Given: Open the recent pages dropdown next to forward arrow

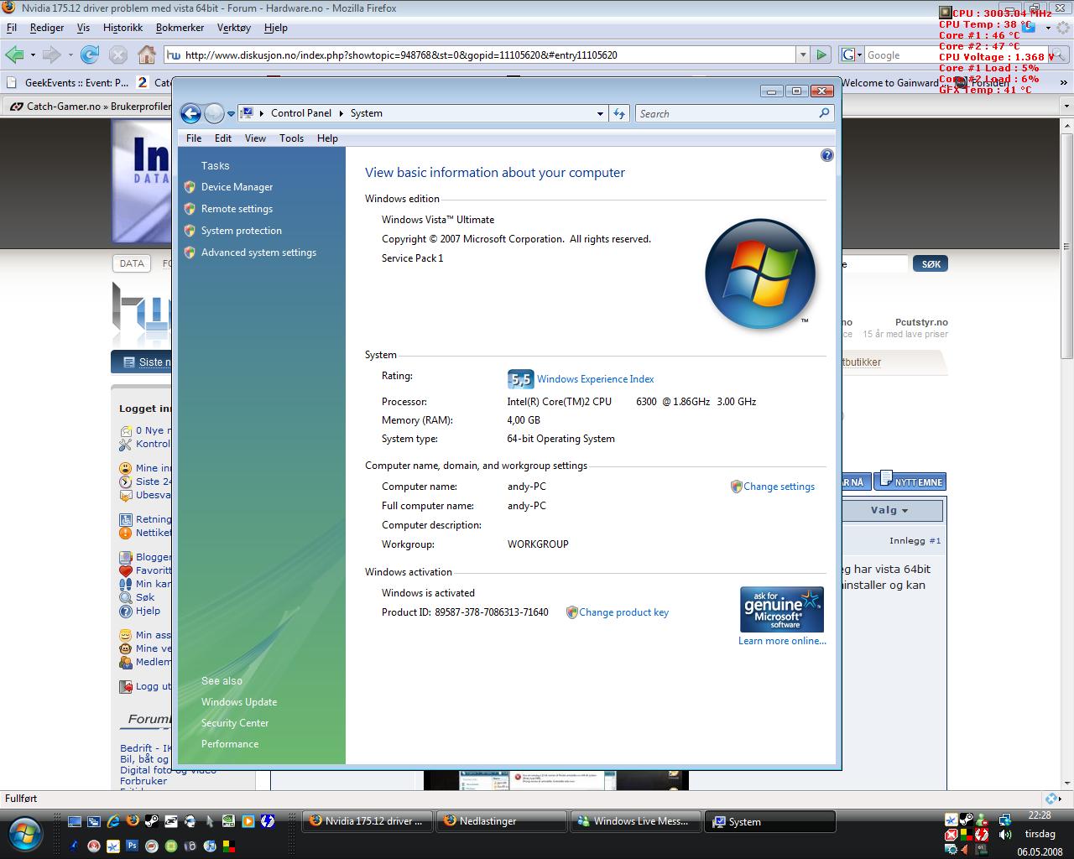Looking at the screenshot, I should [x=231, y=113].
